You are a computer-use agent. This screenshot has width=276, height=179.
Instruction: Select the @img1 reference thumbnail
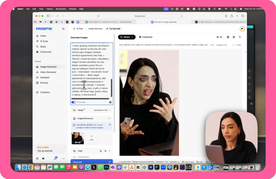pos(78,138)
